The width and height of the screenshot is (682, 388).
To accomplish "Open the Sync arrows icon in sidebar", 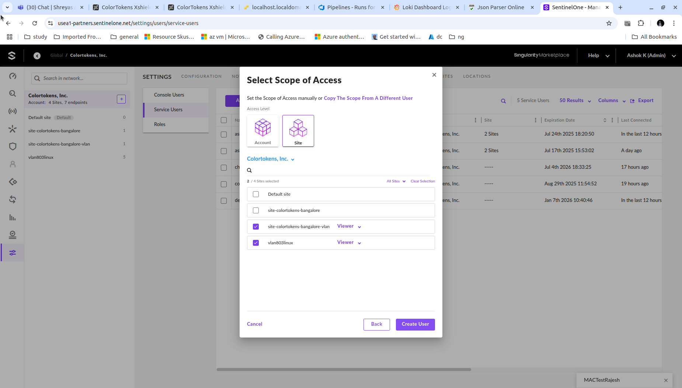I will click(12, 199).
